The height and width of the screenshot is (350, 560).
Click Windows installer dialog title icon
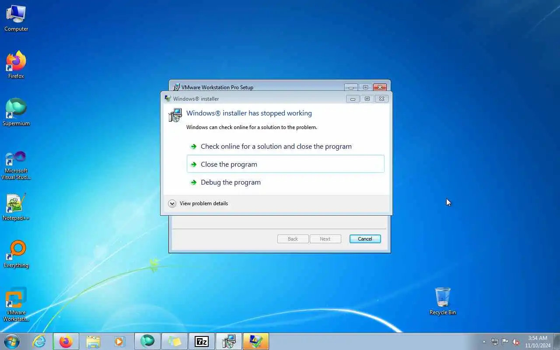[168, 98]
